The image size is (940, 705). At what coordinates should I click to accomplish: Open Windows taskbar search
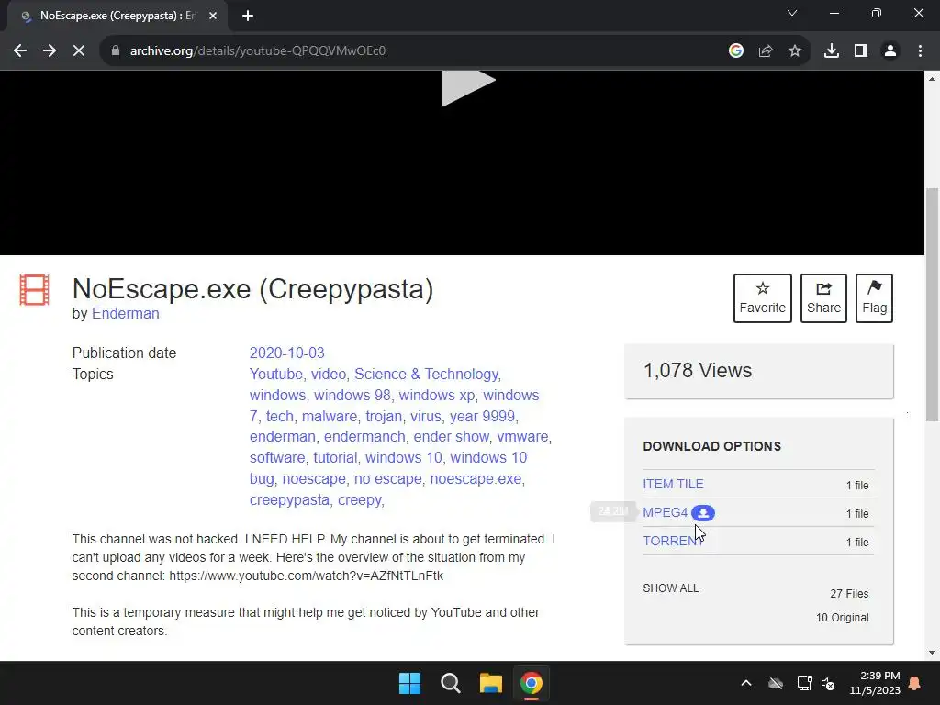point(450,683)
